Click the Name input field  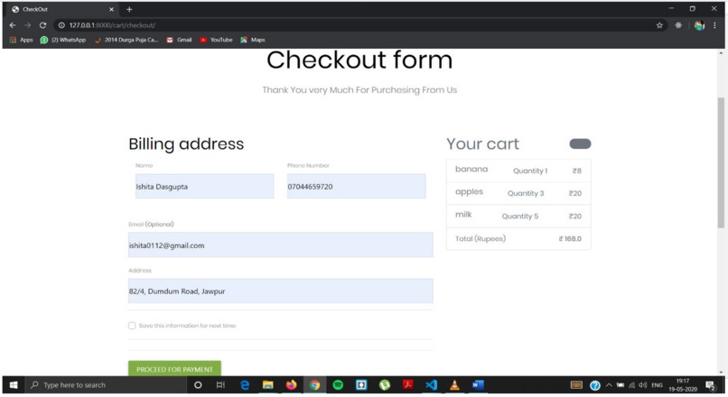[x=205, y=187]
